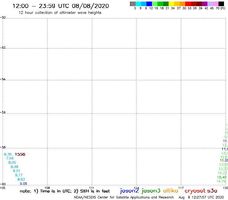
Task: Click the 'jason3' satellite legend label
Action: click(151, 191)
